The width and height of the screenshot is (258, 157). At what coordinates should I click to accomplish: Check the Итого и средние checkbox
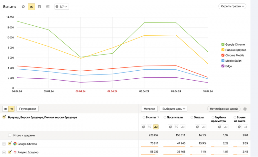pyautogui.click(x=10, y=135)
